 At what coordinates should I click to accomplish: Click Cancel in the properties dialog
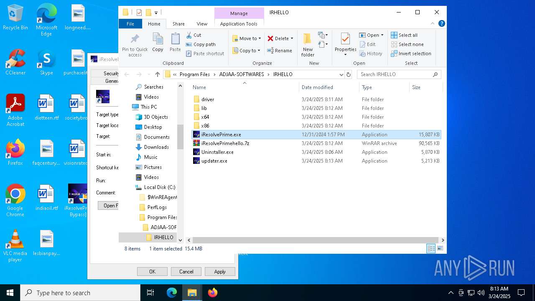click(x=186, y=272)
